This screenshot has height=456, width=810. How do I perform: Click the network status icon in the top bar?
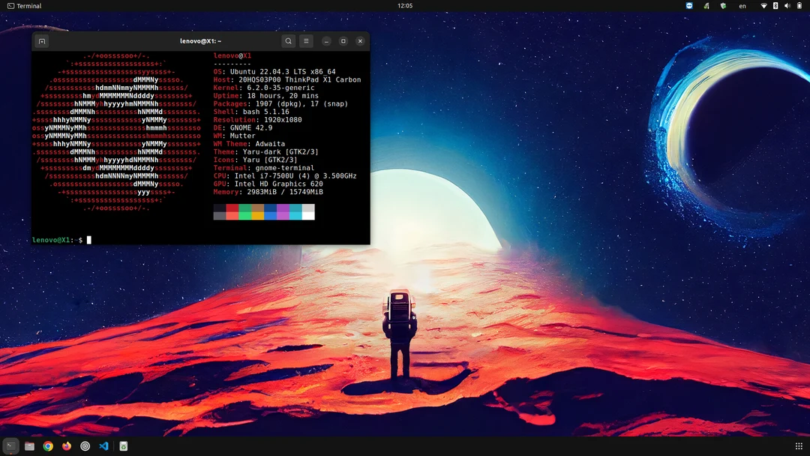764,5
